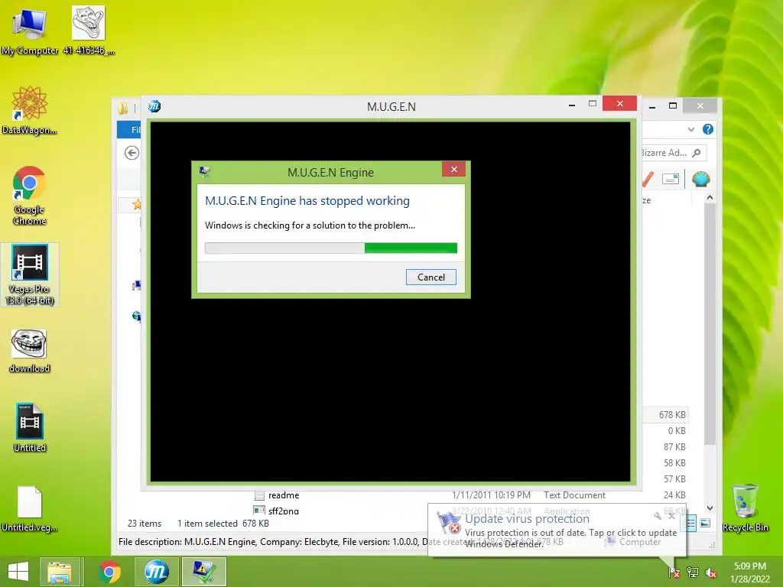Select the Vegas Pro 13.0 desktop shortcut
This screenshot has height=587, width=783.
point(30,274)
